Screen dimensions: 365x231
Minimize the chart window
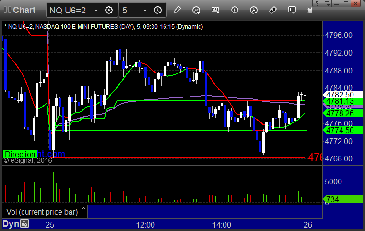(336, 3)
